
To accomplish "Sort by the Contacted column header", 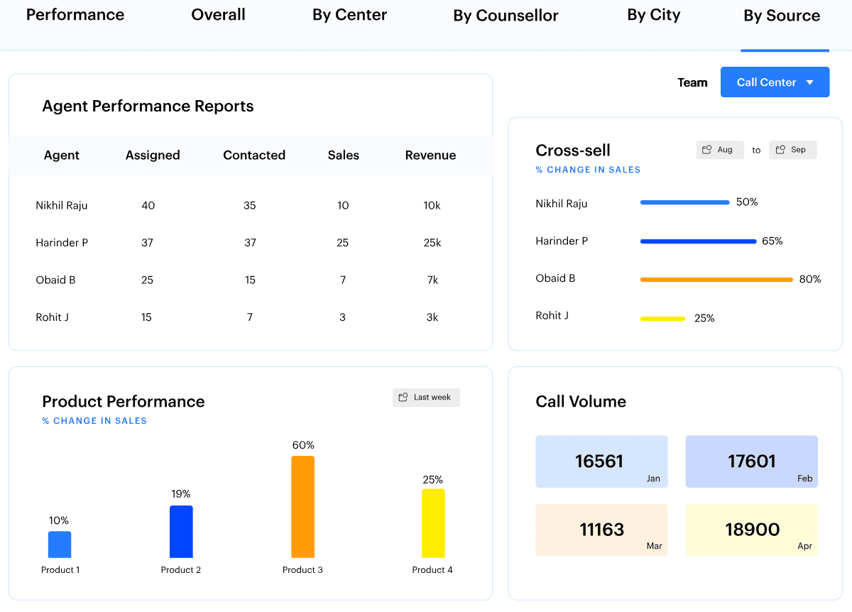I will click(254, 155).
